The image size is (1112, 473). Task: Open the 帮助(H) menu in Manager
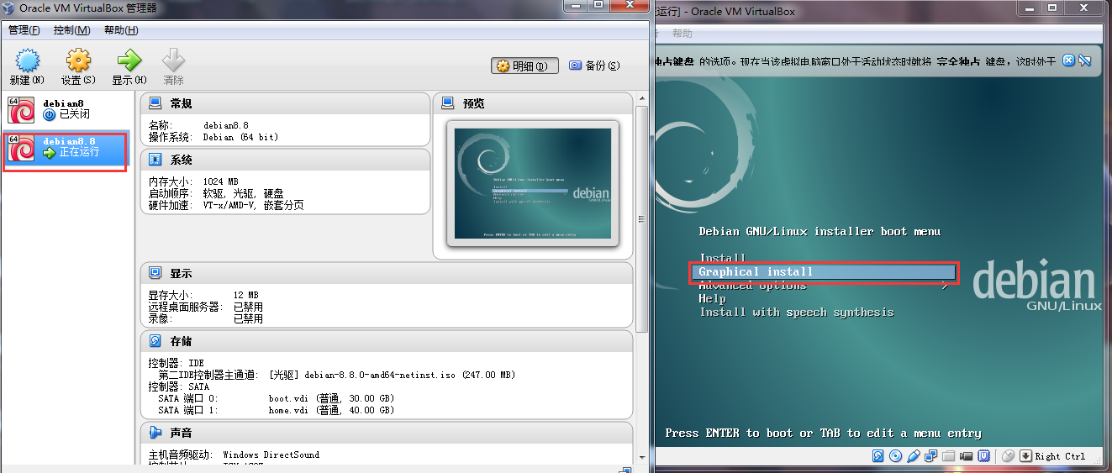(121, 30)
